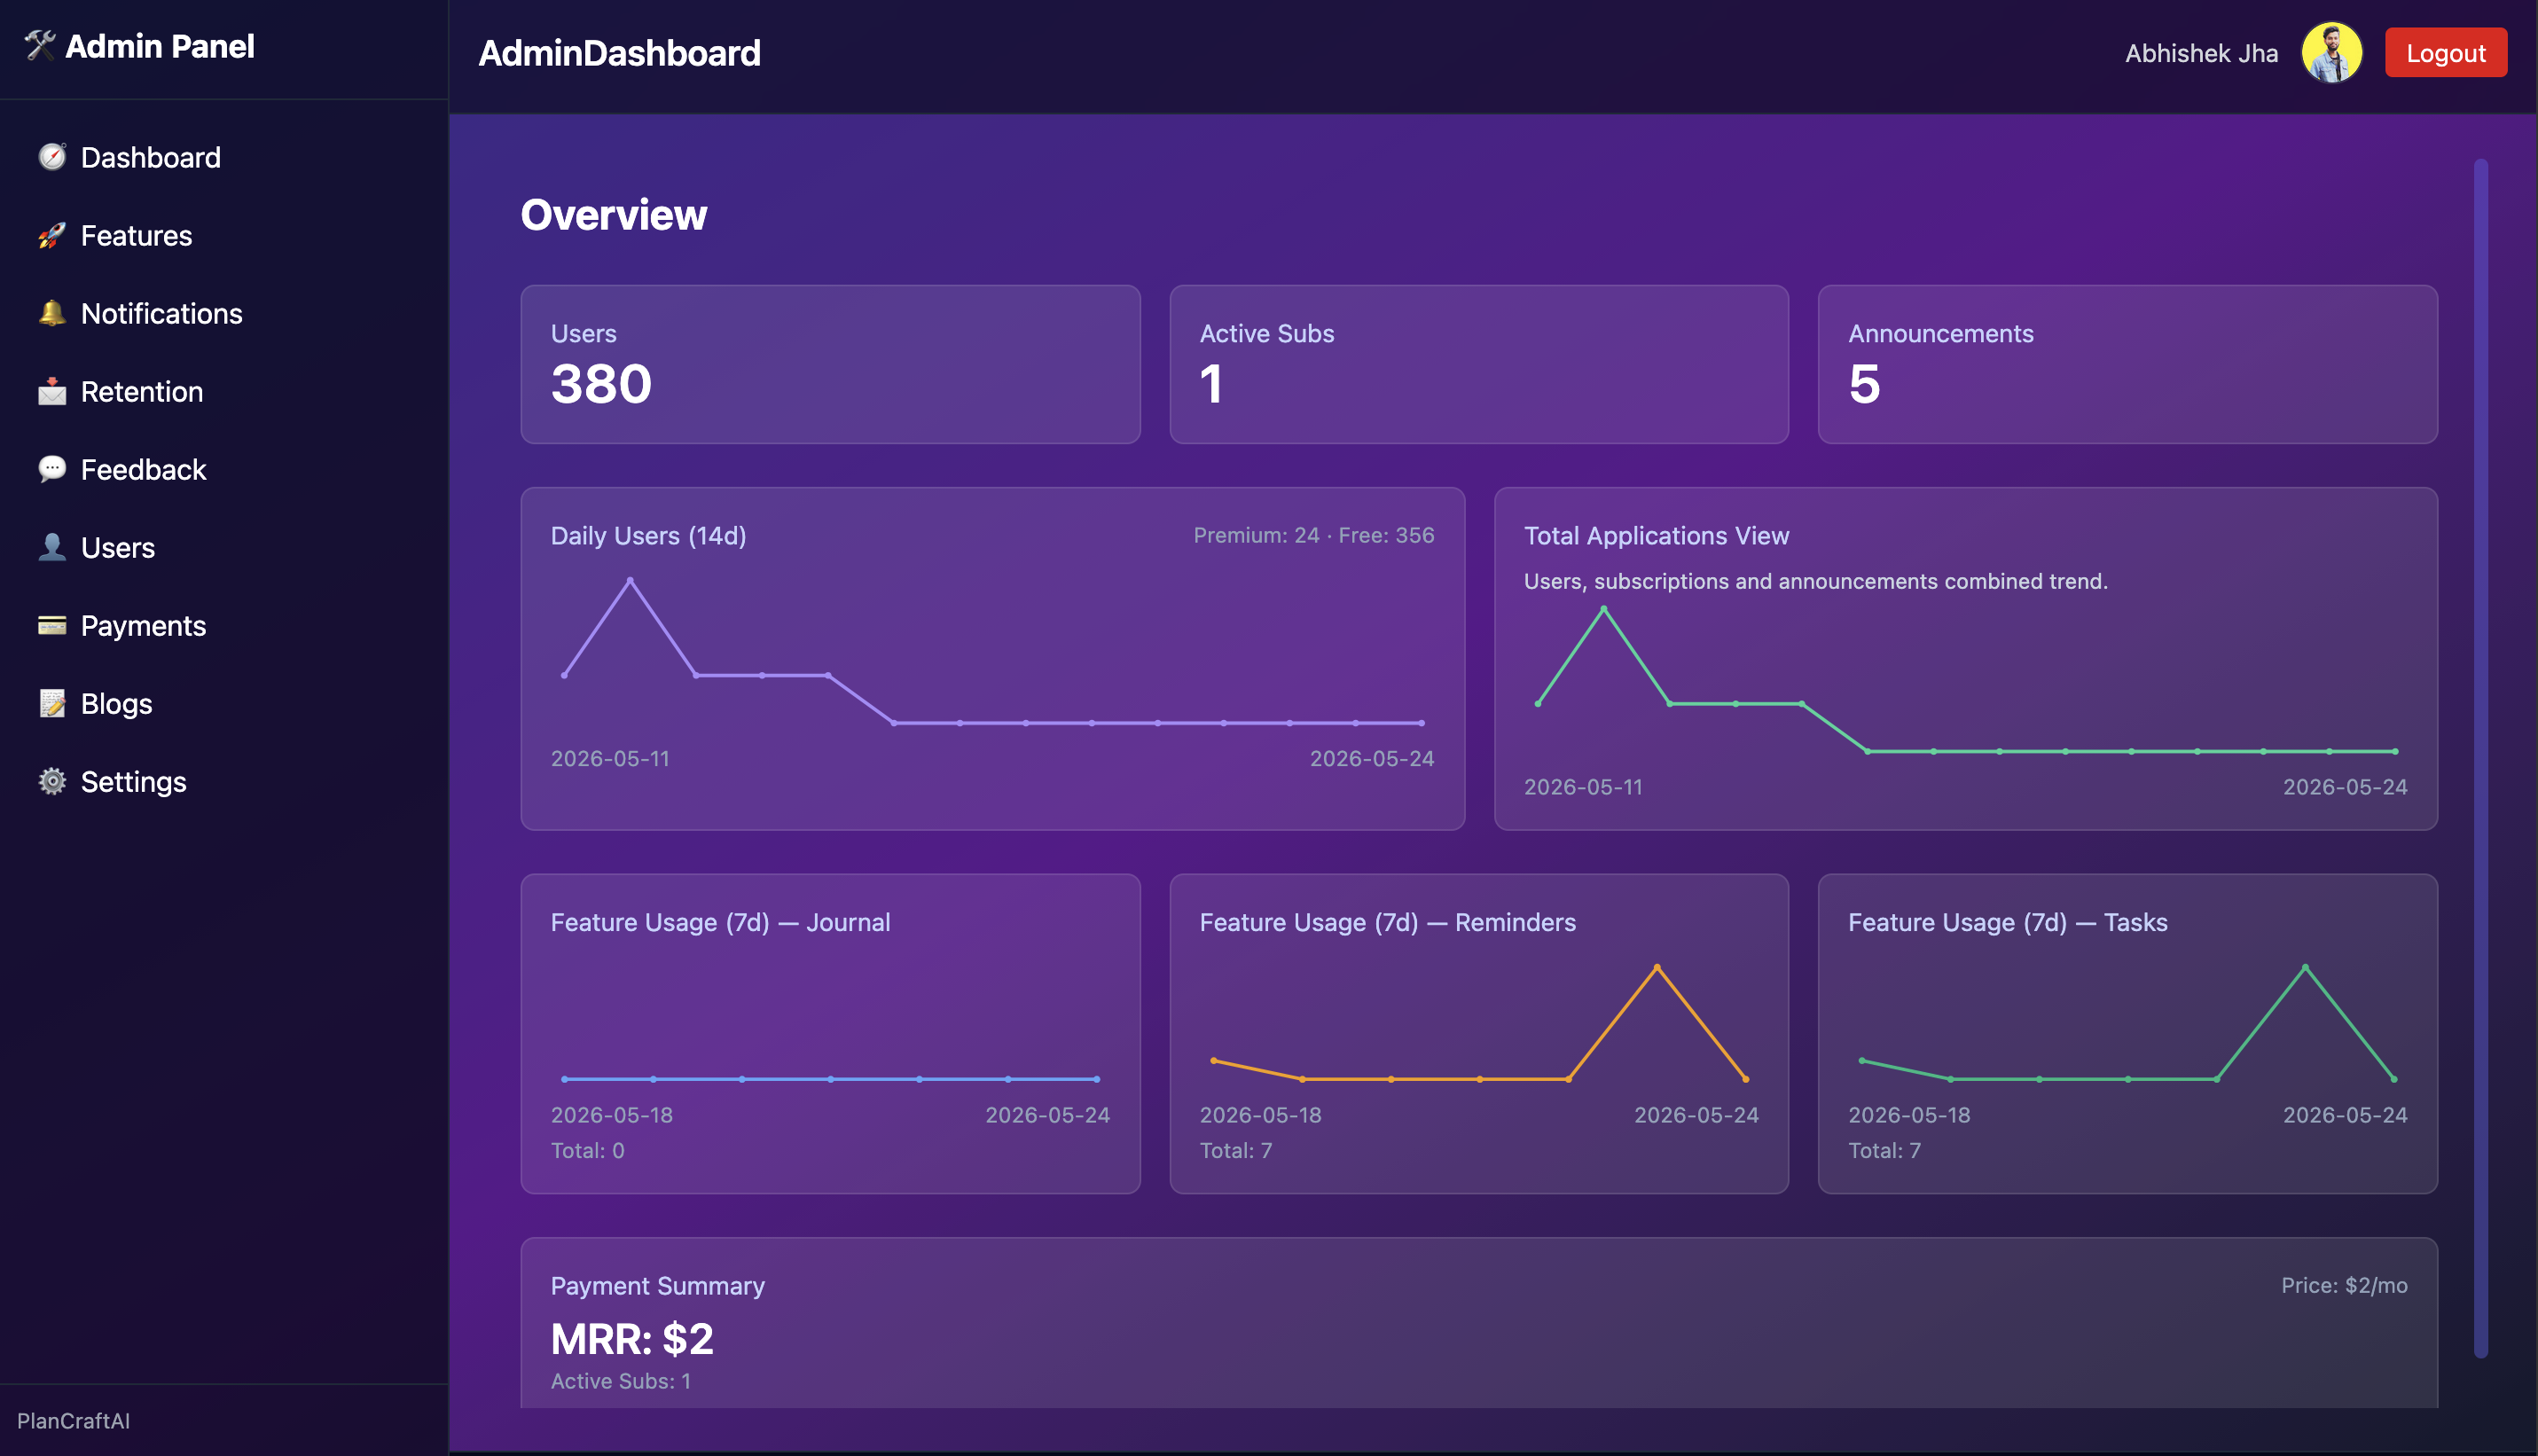This screenshot has width=2538, height=1456.
Task: Click the person silhouette icon beside Users
Action: [x=52, y=547]
